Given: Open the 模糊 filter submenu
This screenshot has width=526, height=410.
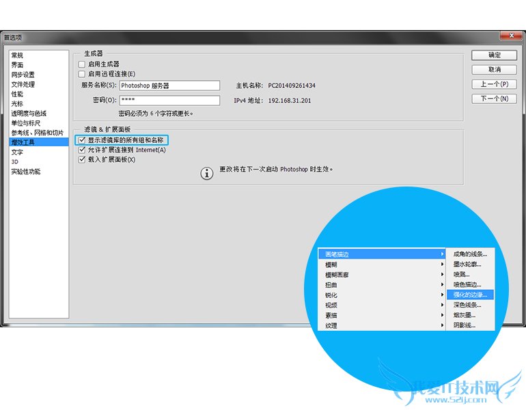Looking at the screenshot, I should pyautogui.click(x=382, y=264).
